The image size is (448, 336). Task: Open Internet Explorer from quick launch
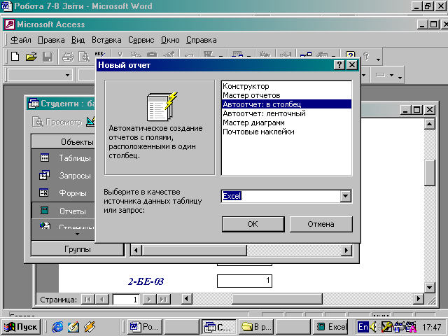click(57, 326)
